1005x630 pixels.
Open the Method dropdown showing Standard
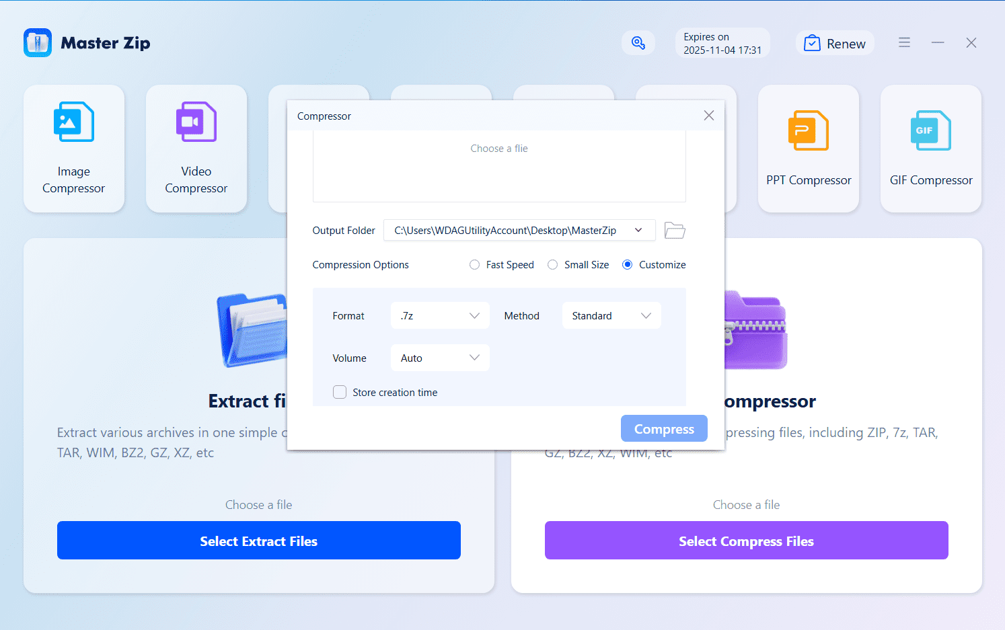611,316
